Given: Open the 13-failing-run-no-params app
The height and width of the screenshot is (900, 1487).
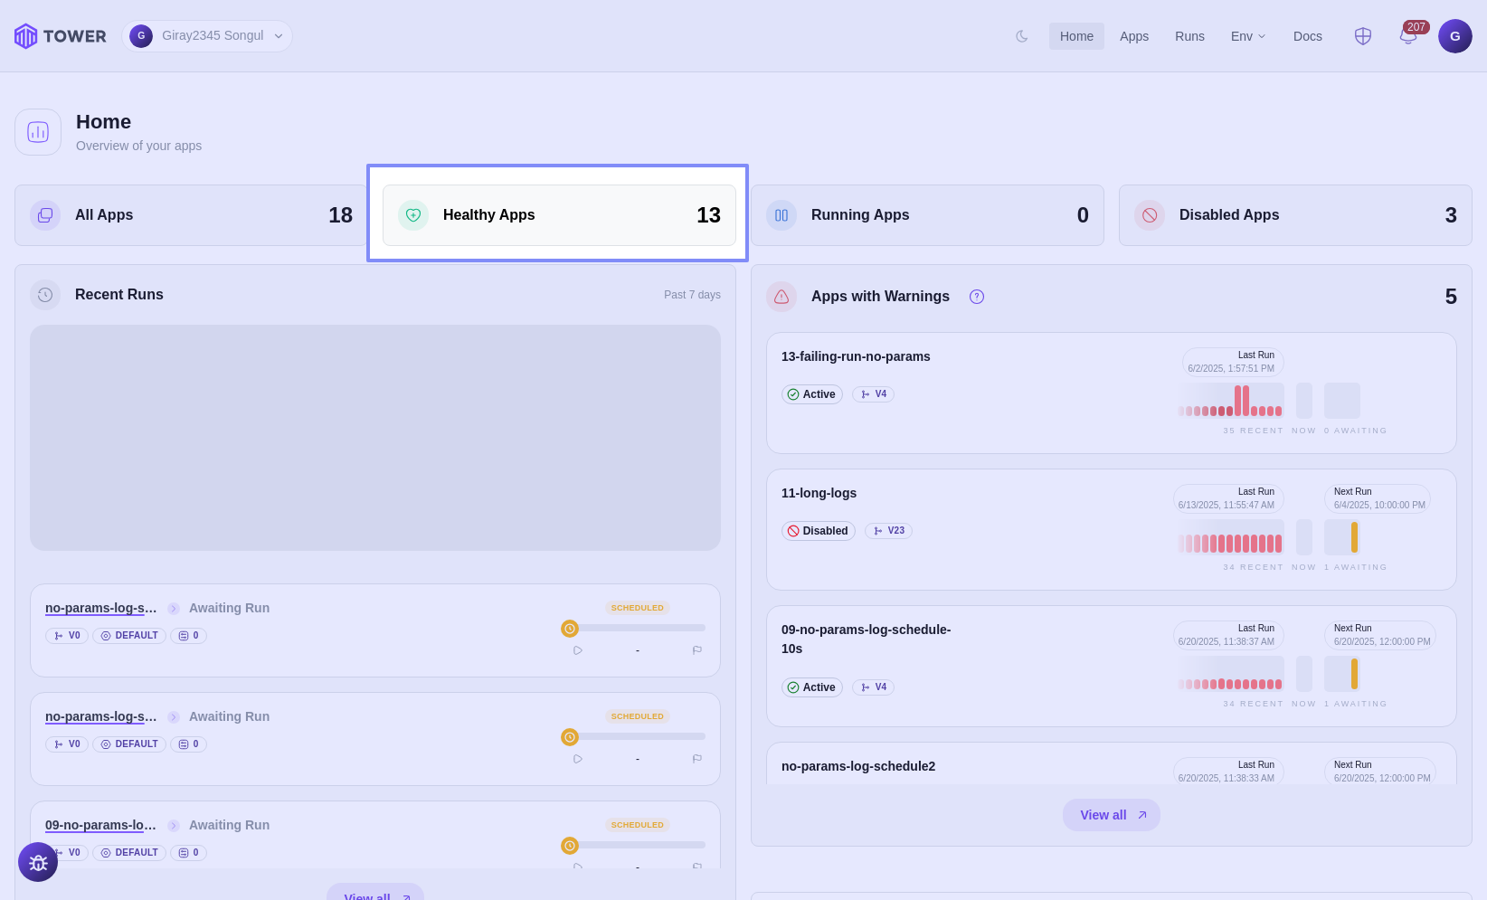Looking at the screenshot, I should pos(856,356).
